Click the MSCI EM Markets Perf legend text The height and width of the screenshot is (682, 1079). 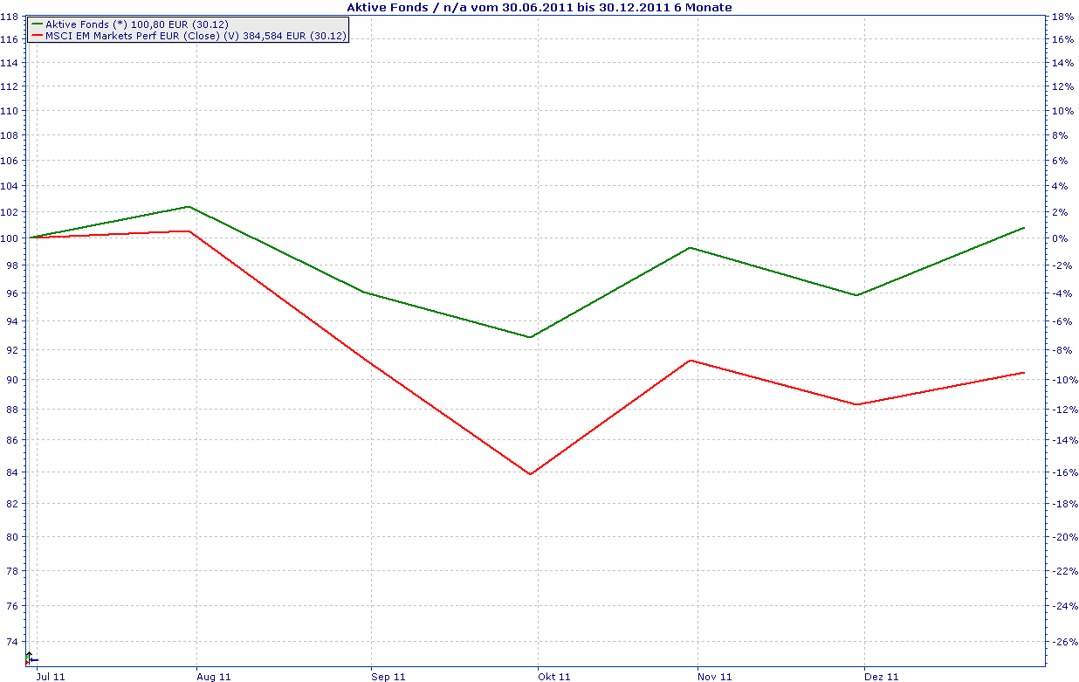click(x=196, y=36)
